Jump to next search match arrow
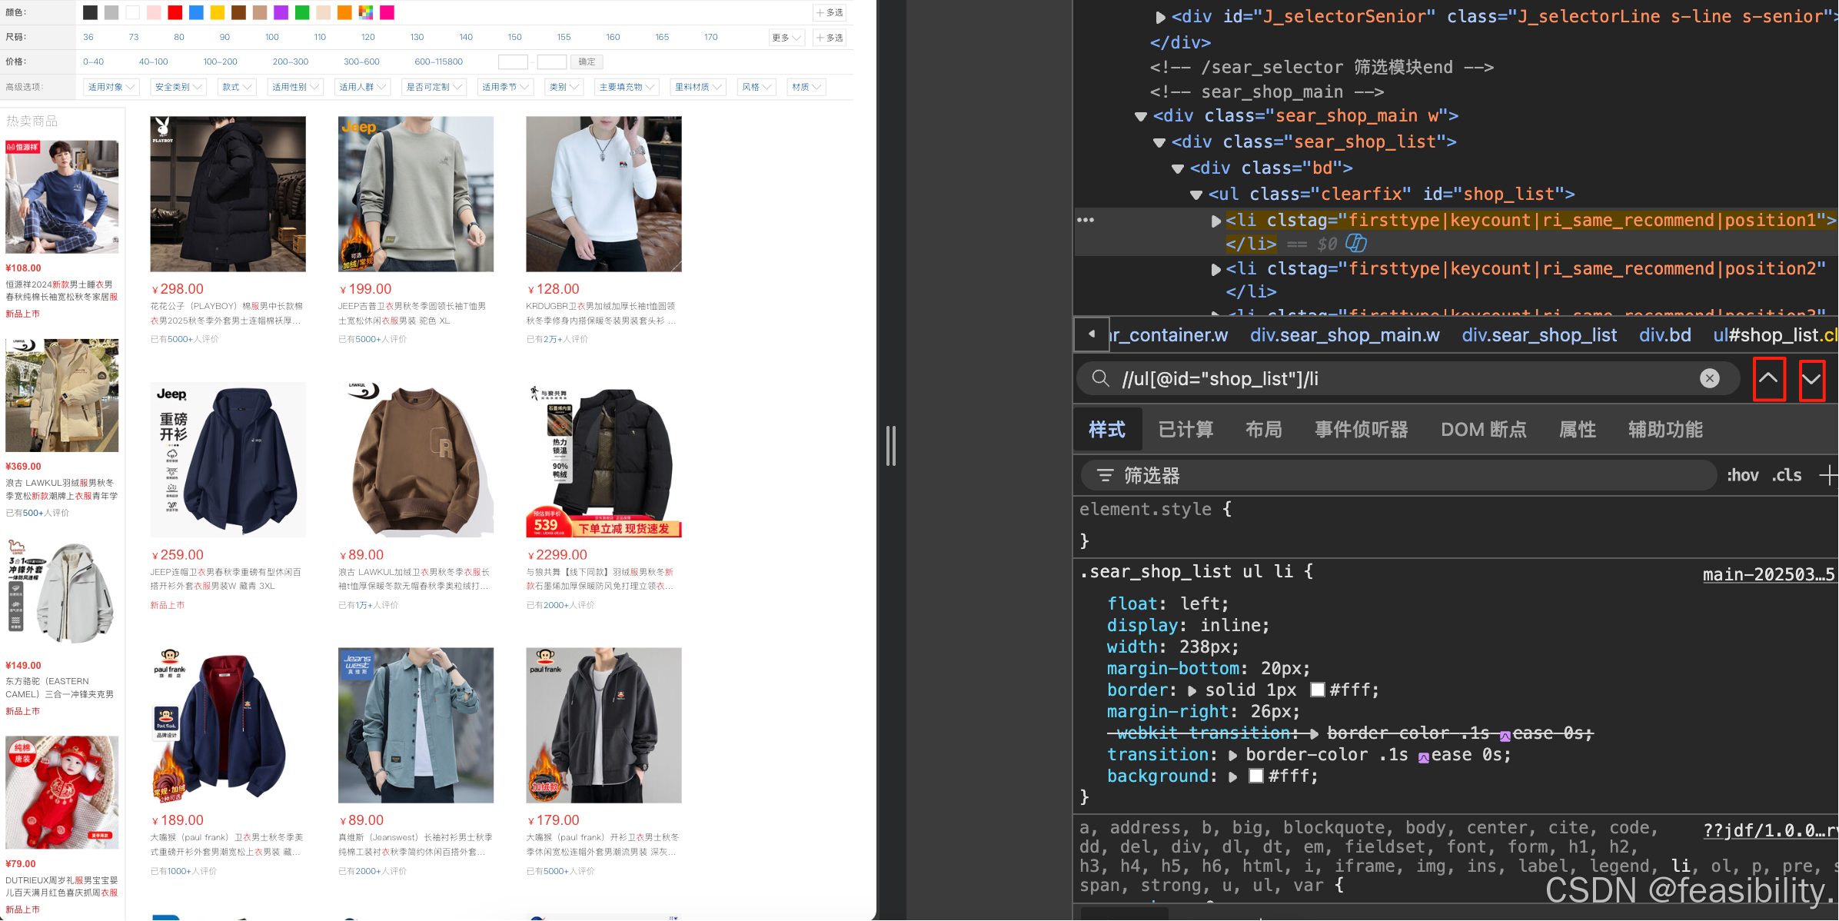Image resolution: width=1839 pixels, height=921 pixels. tap(1811, 380)
